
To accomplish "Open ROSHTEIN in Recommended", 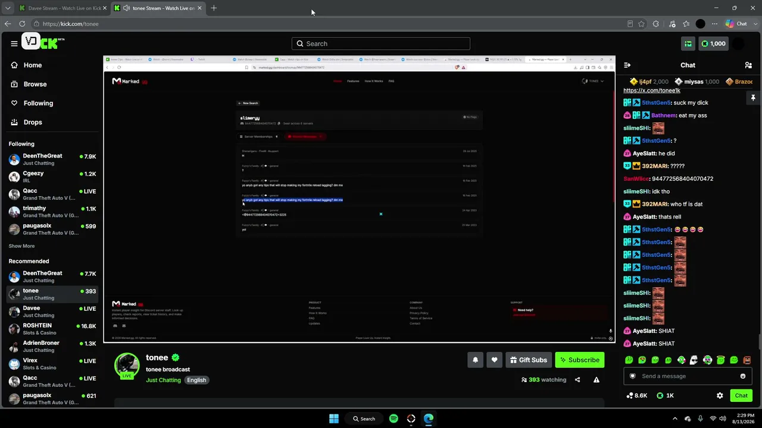I will (x=52, y=329).
